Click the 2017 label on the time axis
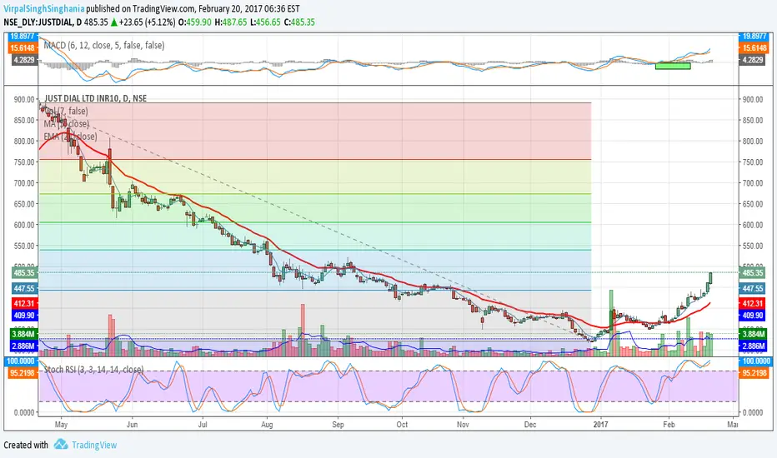This screenshot has height=458, width=777. click(600, 425)
